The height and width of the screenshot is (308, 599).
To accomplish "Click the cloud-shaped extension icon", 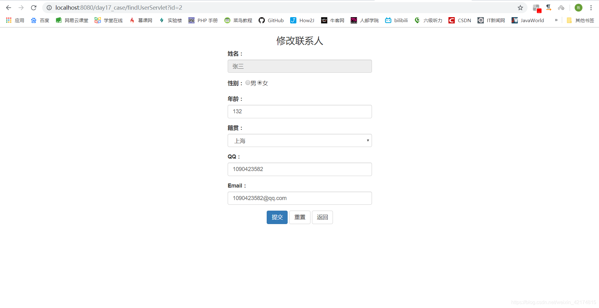I will point(561,7).
